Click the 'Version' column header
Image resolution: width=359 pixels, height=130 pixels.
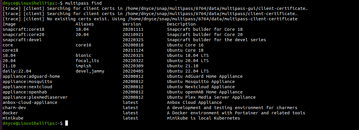point(132,24)
